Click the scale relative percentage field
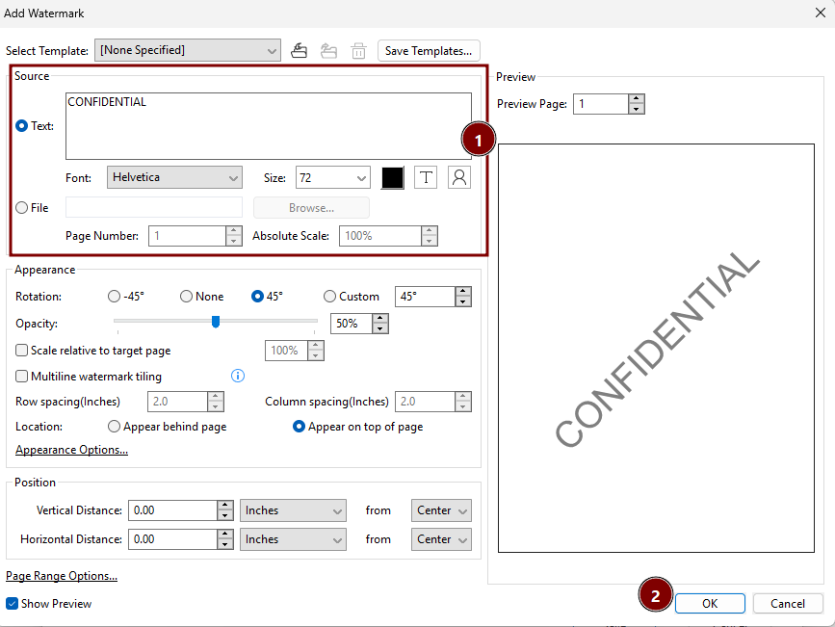 coord(286,351)
